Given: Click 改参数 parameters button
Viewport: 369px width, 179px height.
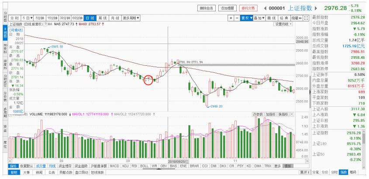Looking at the screenshot, I should tap(258, 114).
